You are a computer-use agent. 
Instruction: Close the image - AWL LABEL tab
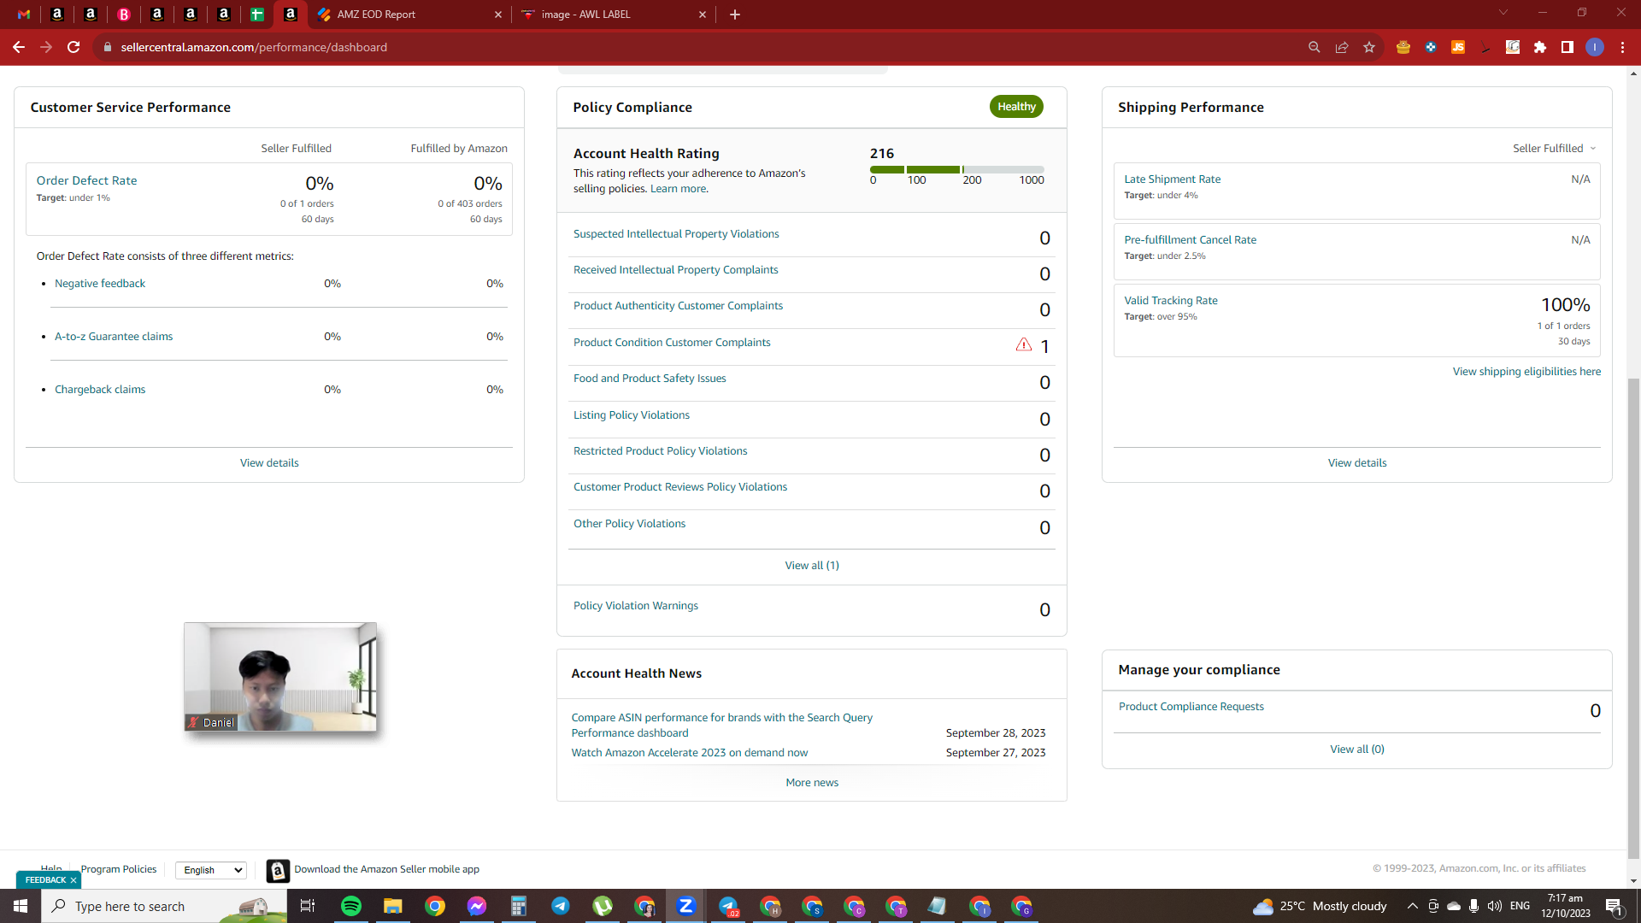click(703, 15)
